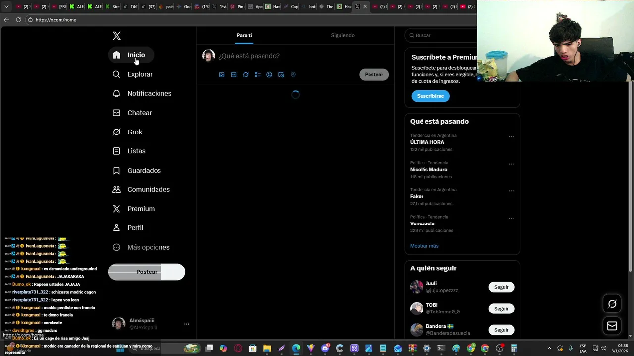This screenshot has width=634, height=356.
Task: Click the large sidebar Postear button
Action: (147, 272)
